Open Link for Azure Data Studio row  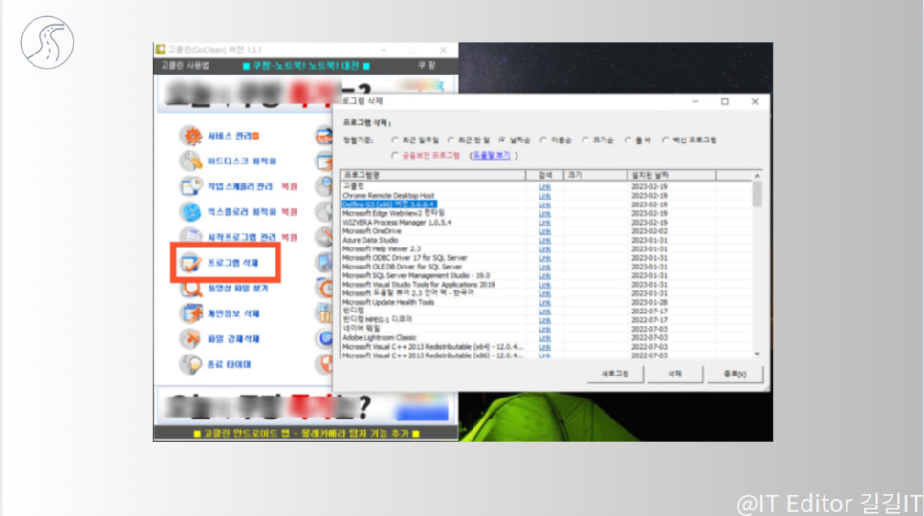tap(544, 240)
